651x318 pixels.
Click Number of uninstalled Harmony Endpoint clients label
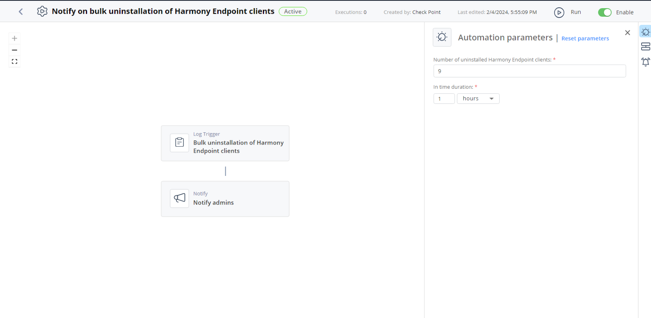click(x=492, y=59)
